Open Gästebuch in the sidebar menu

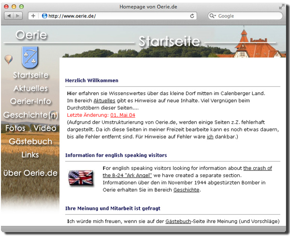point(30,141)
